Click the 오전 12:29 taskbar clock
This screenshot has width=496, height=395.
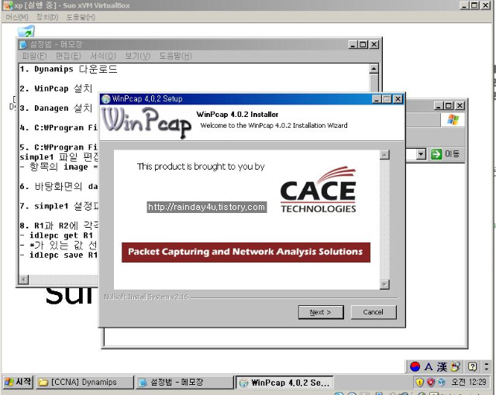point(468,382)
